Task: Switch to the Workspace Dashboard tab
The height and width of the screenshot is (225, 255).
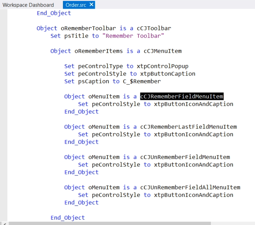Action: click(x=28, y=5)
